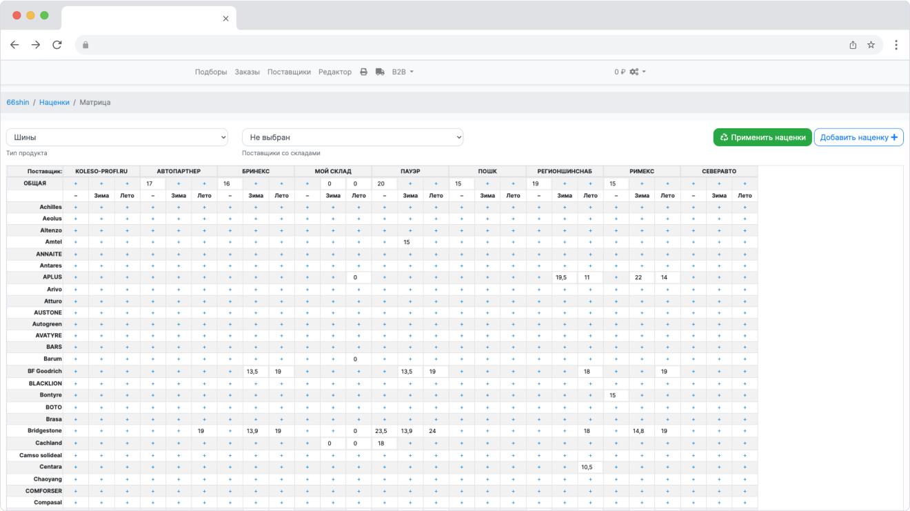The height and width of the screenshot is (511, 910).
Task: Click the Camso solideal row label
Action: click(41, 455)
